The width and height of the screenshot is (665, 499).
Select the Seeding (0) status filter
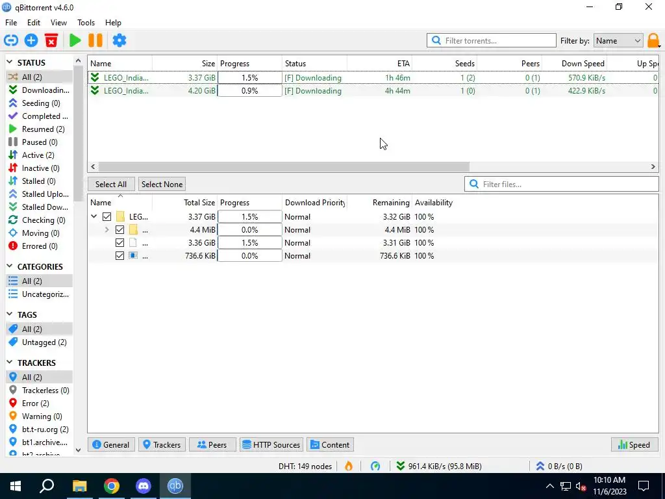pyautogui.click(x=40, y=103)
